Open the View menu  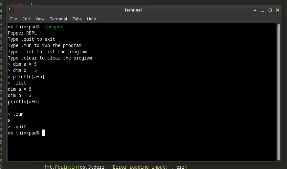click(x=40, y=19)
